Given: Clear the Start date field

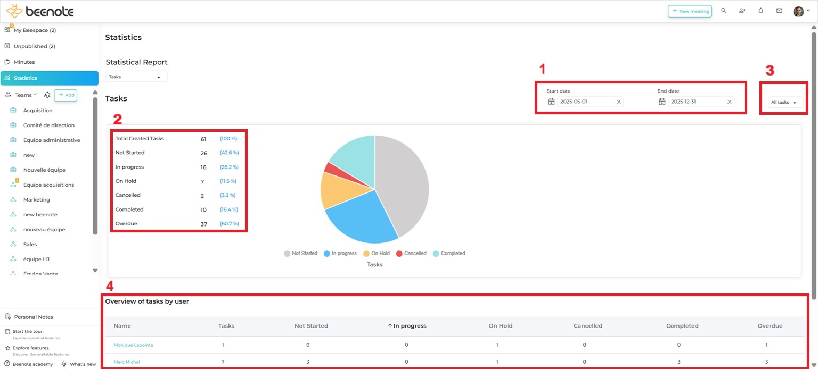Looking at the screenshot, I should (618, 102).
